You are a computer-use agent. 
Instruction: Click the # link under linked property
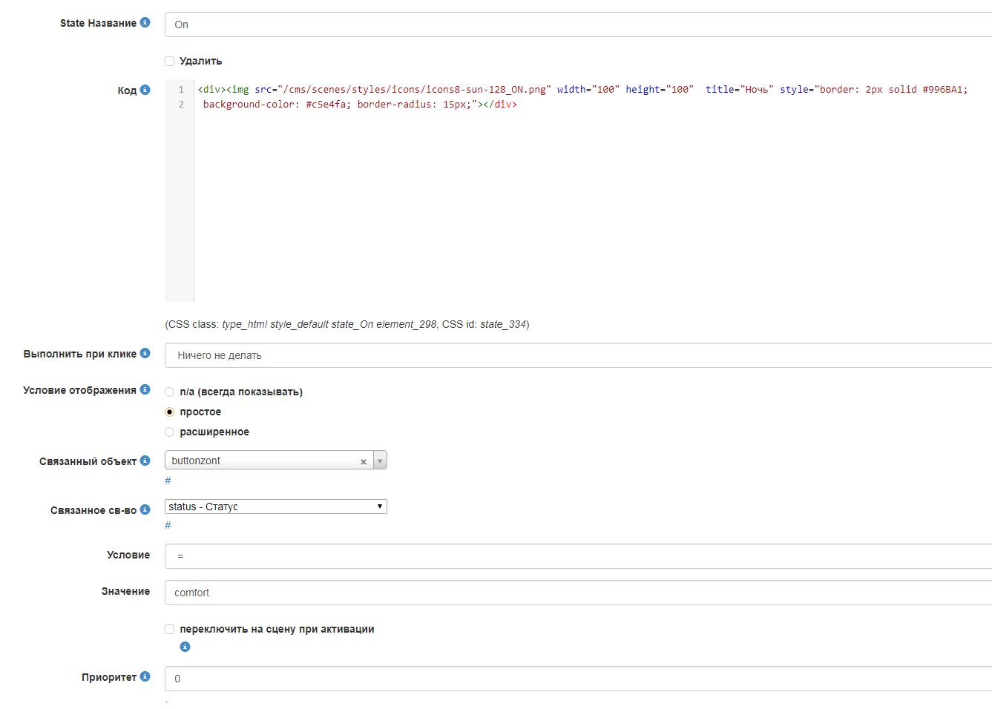tap(168, 525)
